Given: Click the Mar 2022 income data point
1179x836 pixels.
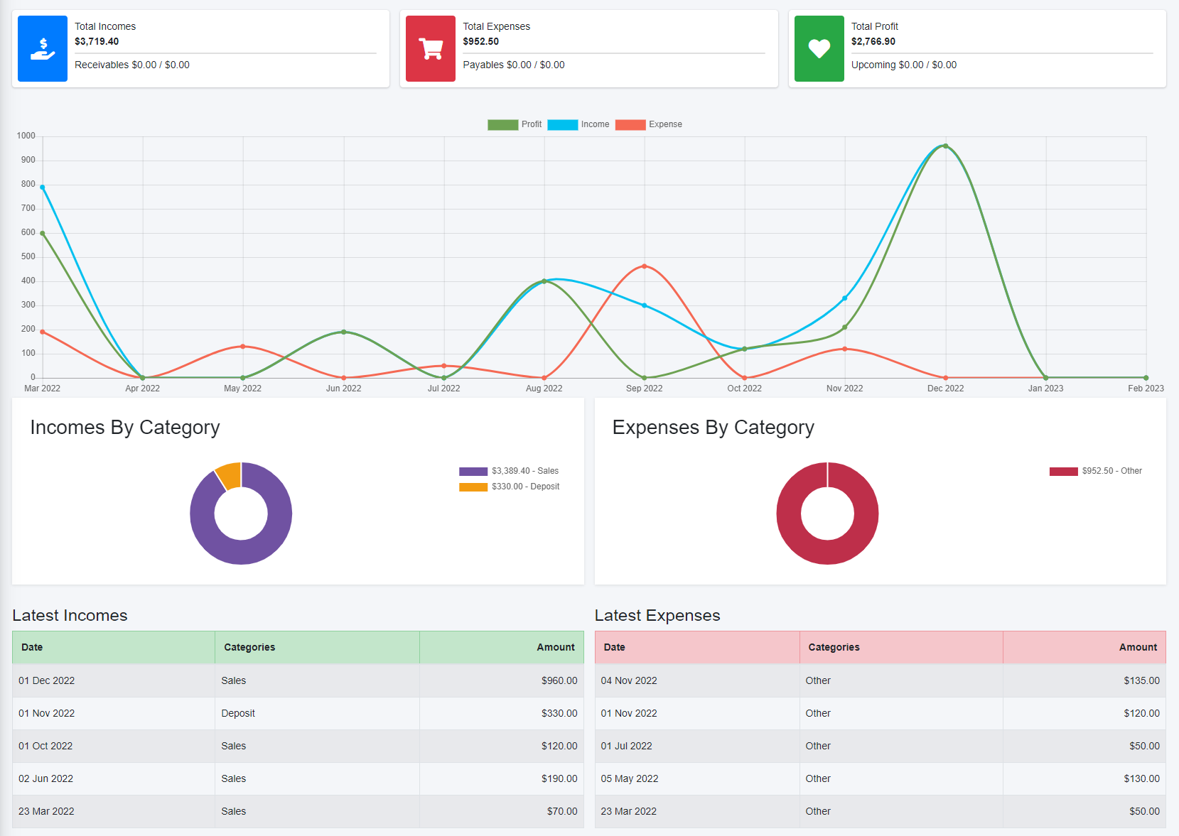Looking at the screenshot, I should pos(43,188).
